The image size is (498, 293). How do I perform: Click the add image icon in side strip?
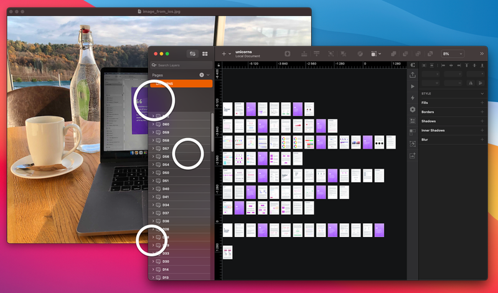[412, 156]
